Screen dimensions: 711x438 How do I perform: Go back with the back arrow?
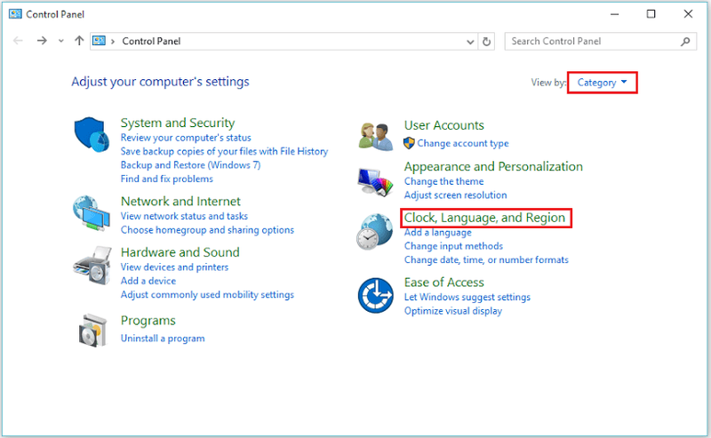tap(18, 41)
